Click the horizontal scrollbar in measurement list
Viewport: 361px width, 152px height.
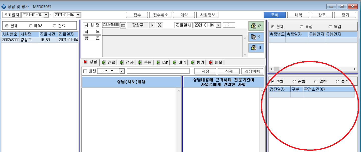click(312, 69)
